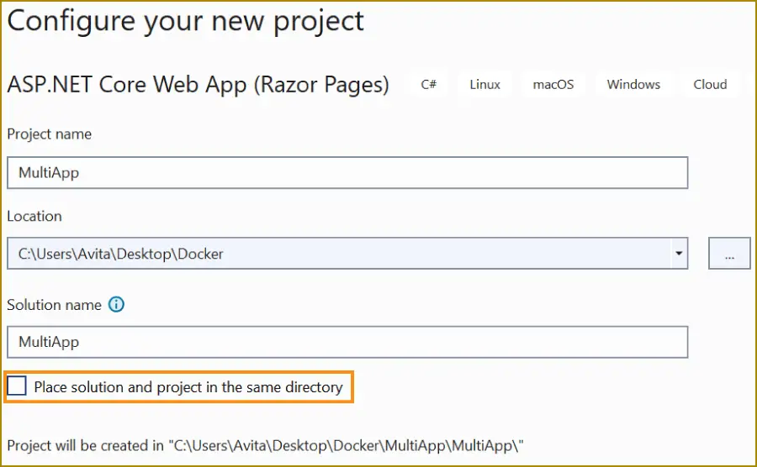Open the folder browse button with ellipsis
Screen dimensions: 757x467
(x=729, y=253)
